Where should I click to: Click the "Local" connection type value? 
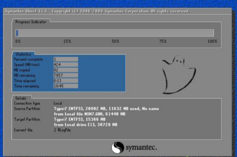(x=58, y=103)
